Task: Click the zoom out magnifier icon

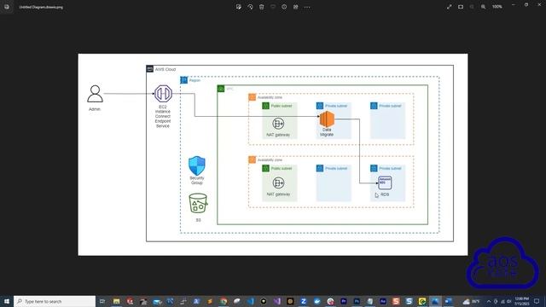Action: [x=472, y=7]
